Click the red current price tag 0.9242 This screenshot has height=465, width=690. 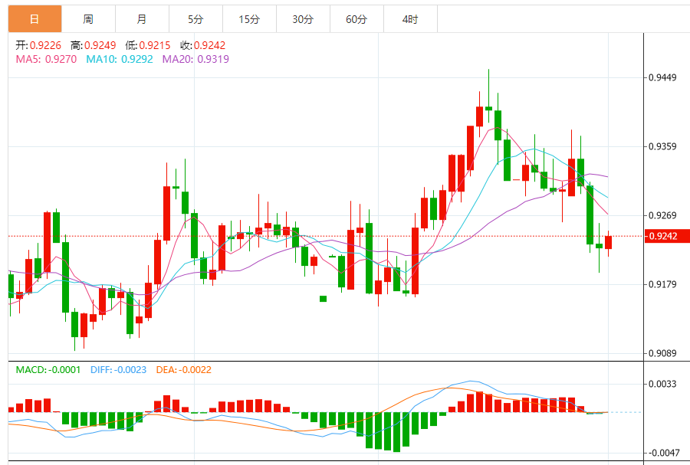coord(662,236)
